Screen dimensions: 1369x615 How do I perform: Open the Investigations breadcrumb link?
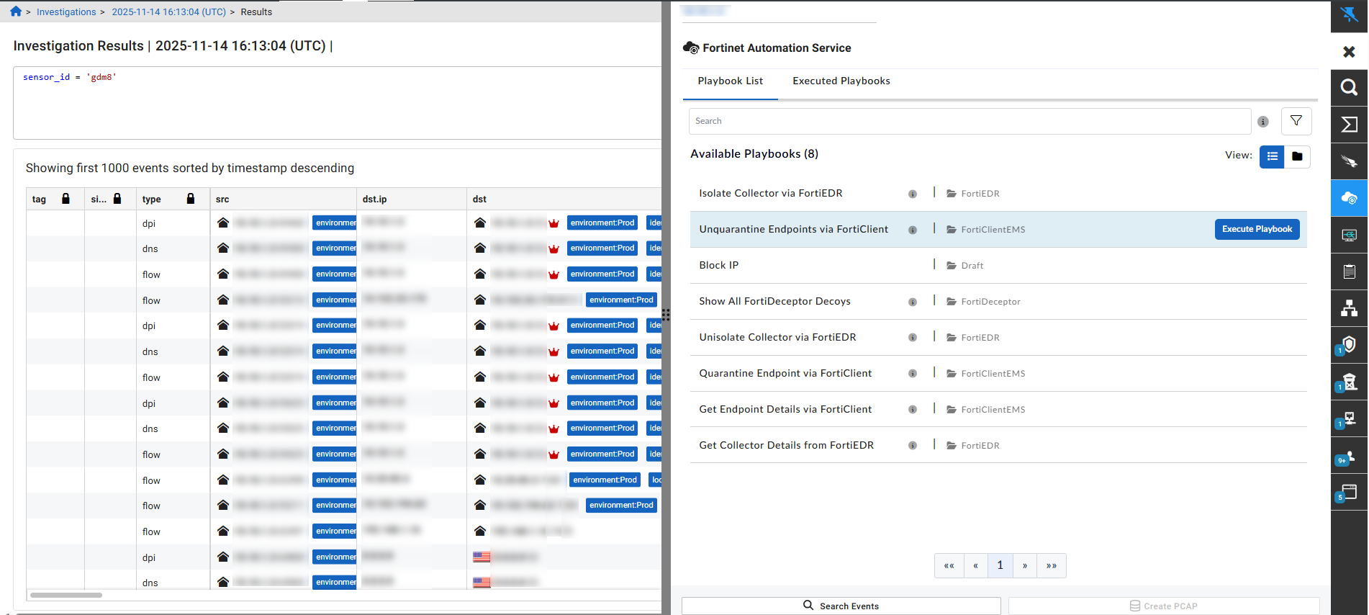point(66,12)
